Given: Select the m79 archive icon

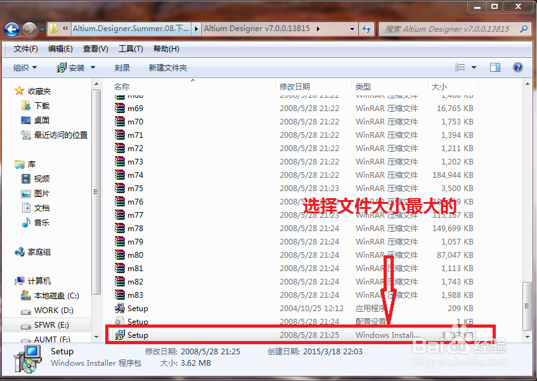Looking at the screenshot, I should tap(120, 242).
